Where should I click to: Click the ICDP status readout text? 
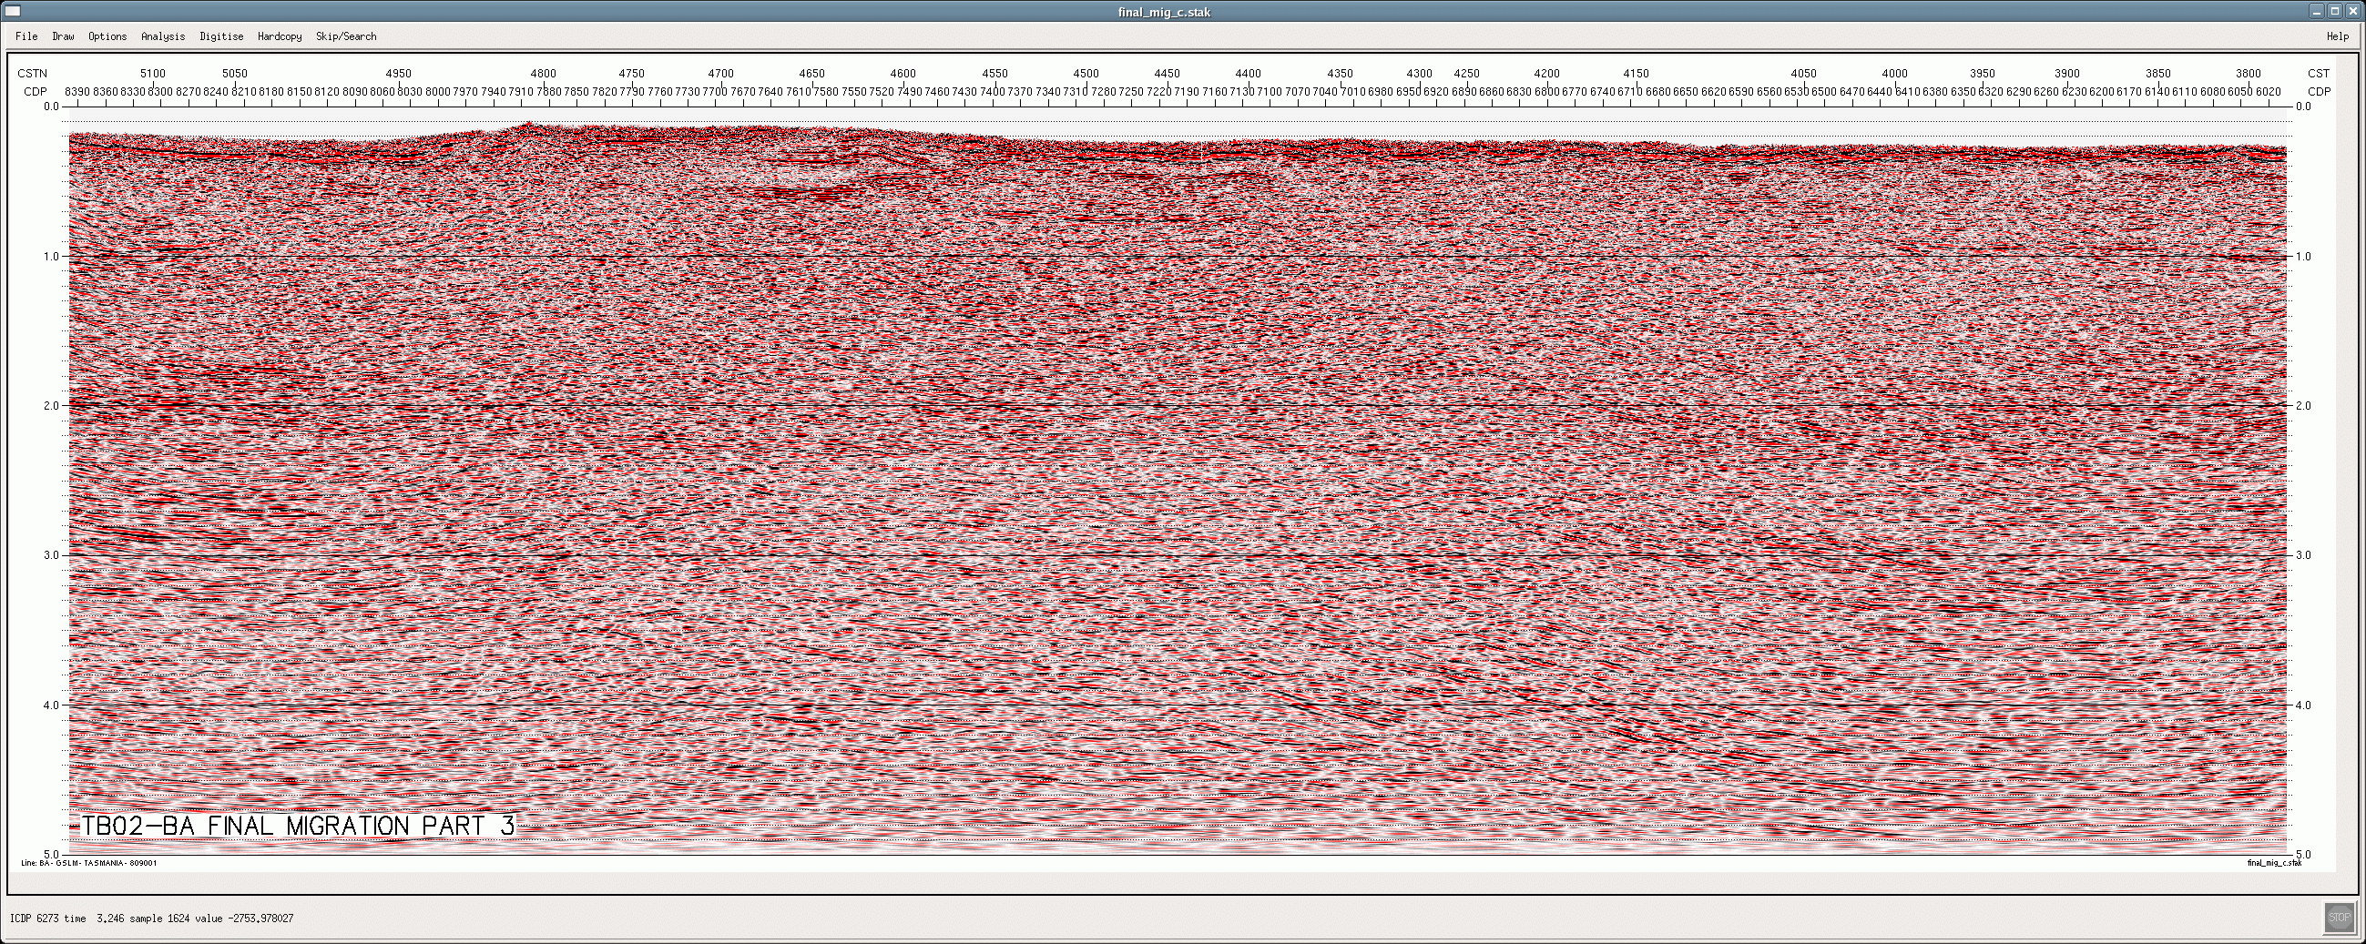[x=151, y=919]
